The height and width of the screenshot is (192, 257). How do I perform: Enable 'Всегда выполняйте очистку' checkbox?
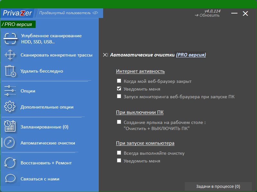point(119,153)
